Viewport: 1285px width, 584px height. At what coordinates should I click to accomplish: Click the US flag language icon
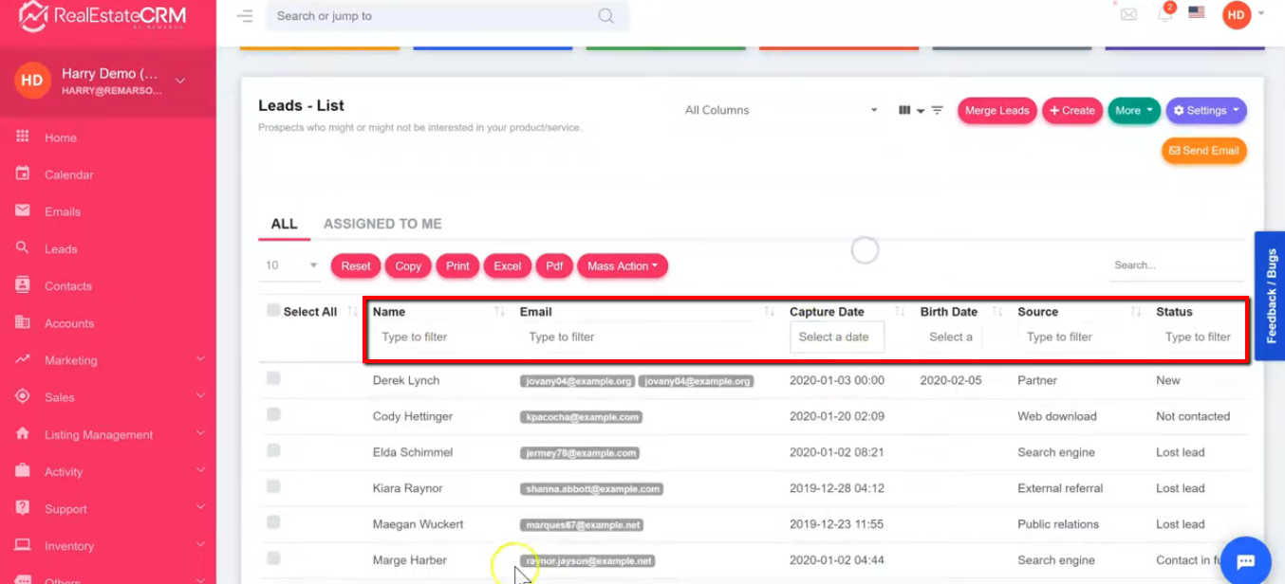point(1197,13)
